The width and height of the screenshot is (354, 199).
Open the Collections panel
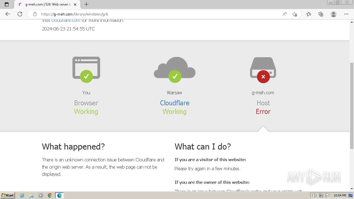point(321,14)
